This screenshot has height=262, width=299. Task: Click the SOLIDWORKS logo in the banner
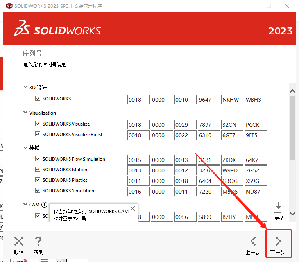tap(57, 31)
